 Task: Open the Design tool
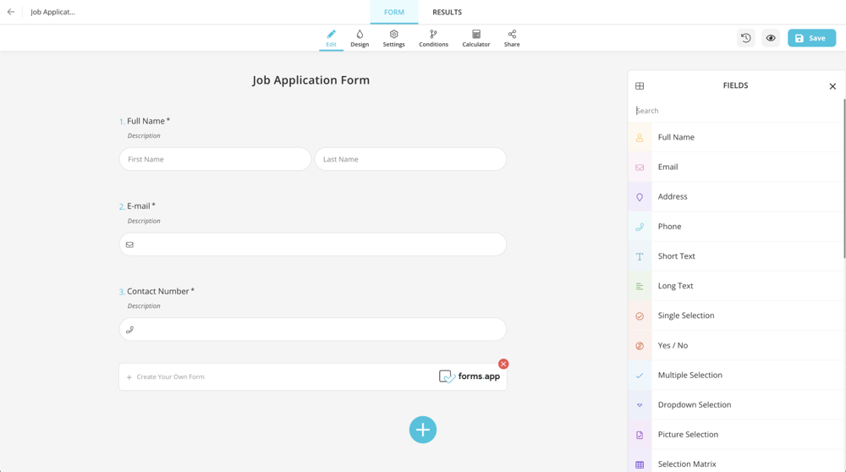click(x=360, y=38)
